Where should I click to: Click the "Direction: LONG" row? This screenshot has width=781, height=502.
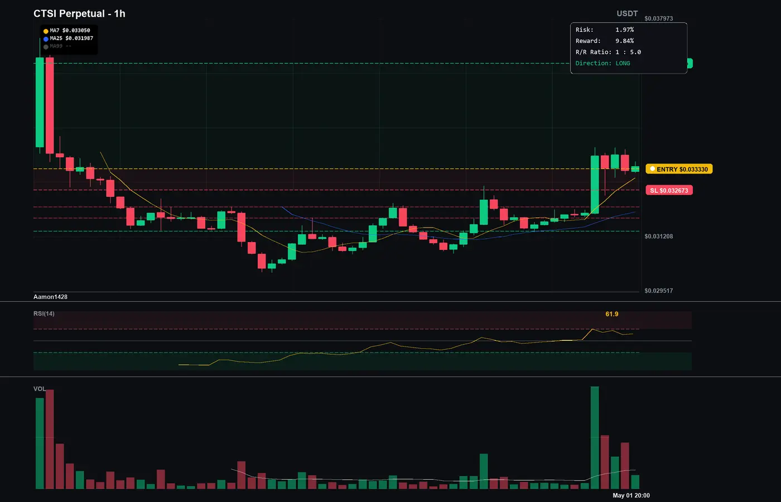603,63
